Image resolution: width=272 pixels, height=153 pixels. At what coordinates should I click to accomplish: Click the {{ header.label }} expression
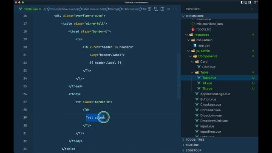105,63
